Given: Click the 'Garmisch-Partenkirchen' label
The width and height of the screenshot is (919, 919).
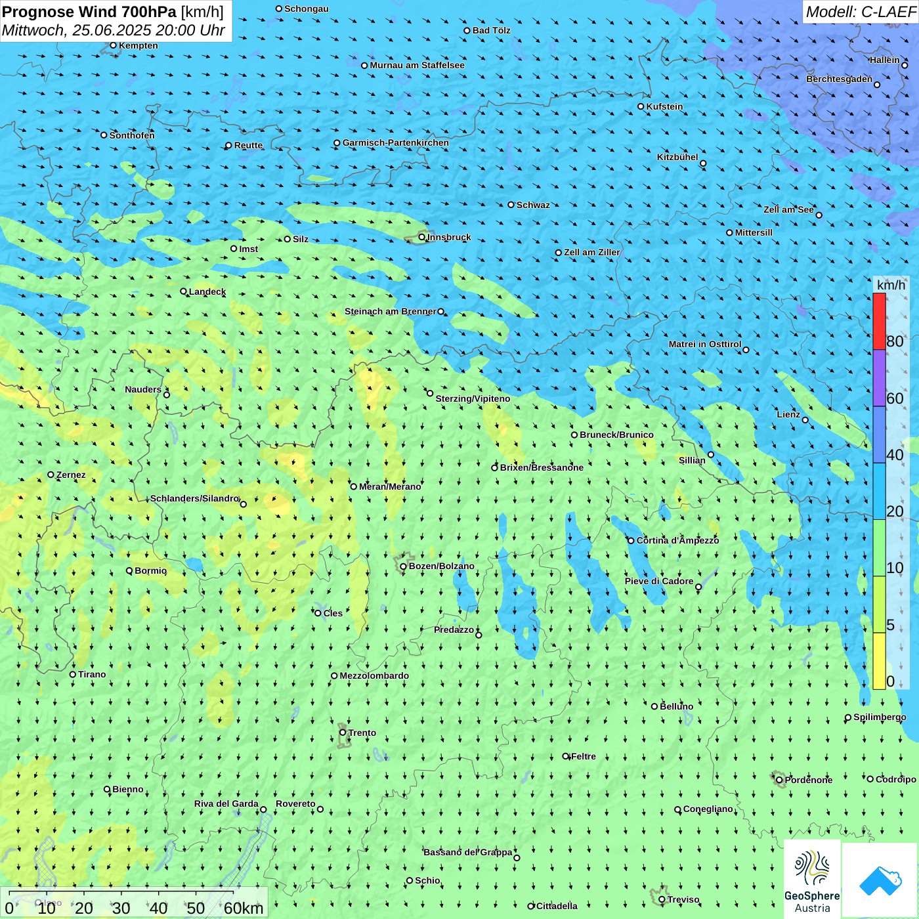Looking at the screenshot, I should 396,142.
